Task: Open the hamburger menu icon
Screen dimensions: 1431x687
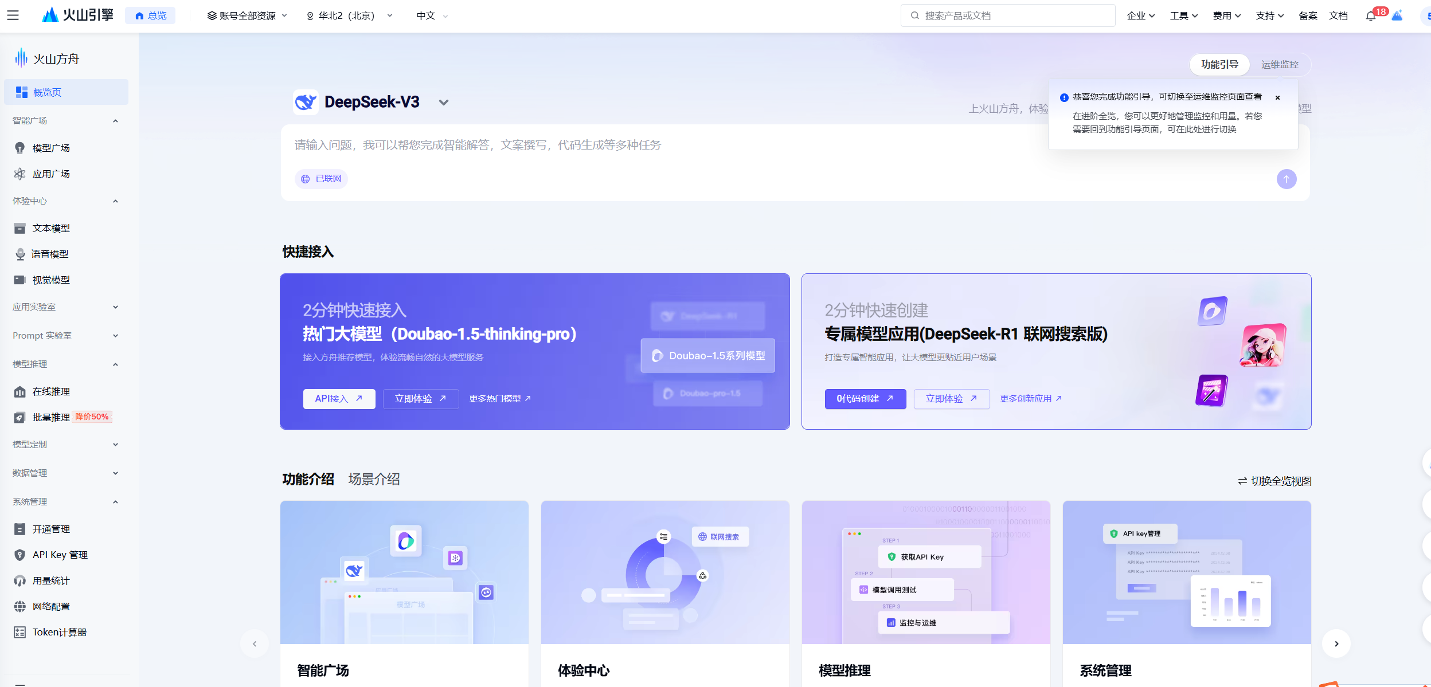Action: (13, 15)
